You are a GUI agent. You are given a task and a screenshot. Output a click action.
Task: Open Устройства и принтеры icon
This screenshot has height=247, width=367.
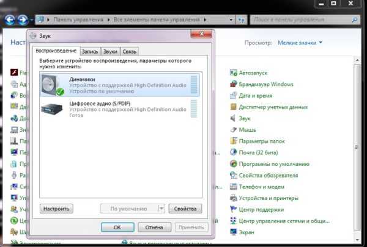click(234, 198)
